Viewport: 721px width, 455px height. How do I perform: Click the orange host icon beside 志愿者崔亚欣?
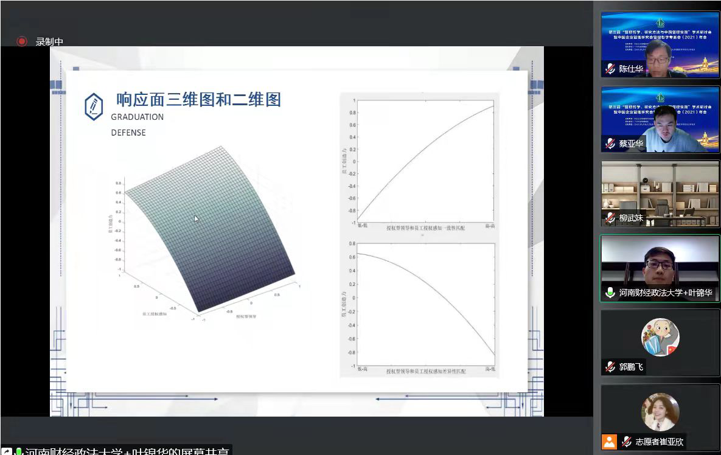point(609,442)
